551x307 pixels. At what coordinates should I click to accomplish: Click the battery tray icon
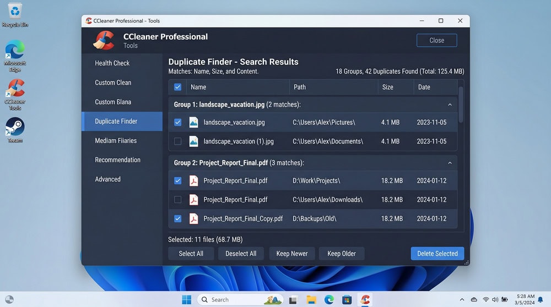(505, 300)
